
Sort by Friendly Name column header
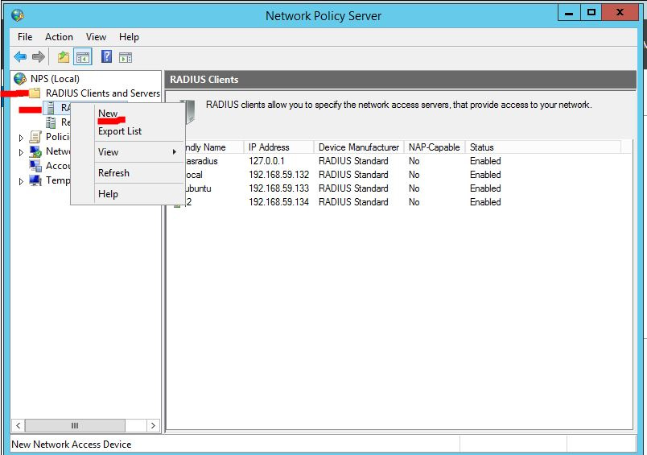(x=214, y=147)
